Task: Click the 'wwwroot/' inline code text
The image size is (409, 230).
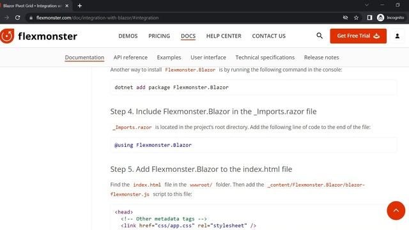Action: pos(201,185)
